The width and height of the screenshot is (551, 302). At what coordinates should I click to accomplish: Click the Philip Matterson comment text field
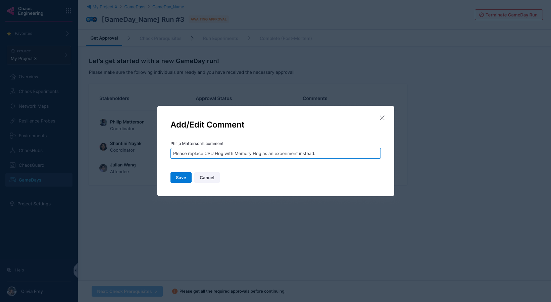[275, 153]
